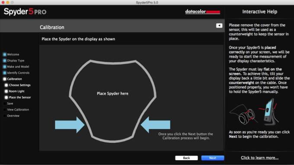294x165 pixels.
Task: Click the Place Spyder here outline
Action: pyautogui.click(x=112, y=101)
